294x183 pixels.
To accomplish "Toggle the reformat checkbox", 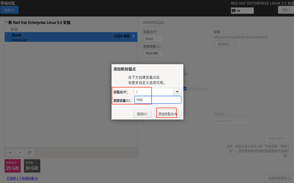I will point(185,88).
